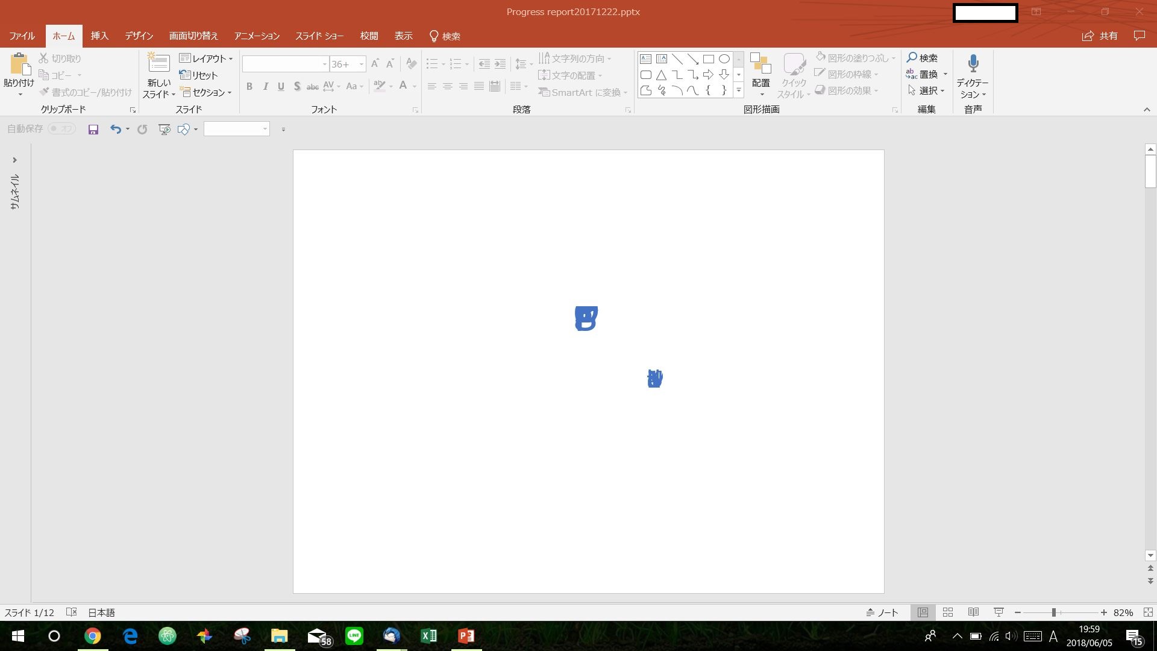Image resolution: width=1157 pixels, height=651 pixels.
Task: Open Arrange (配置) menu
Action: click(760, 74)
